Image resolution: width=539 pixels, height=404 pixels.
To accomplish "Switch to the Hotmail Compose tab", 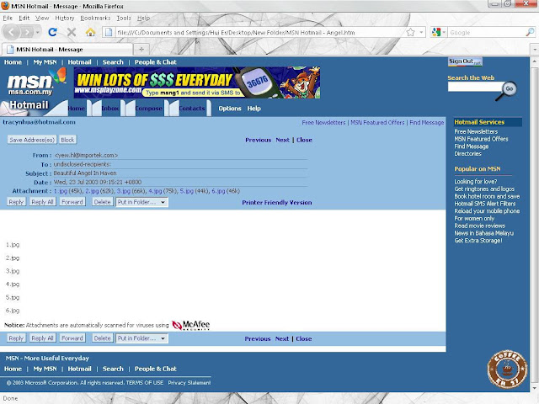I will (x=148, y=109).
